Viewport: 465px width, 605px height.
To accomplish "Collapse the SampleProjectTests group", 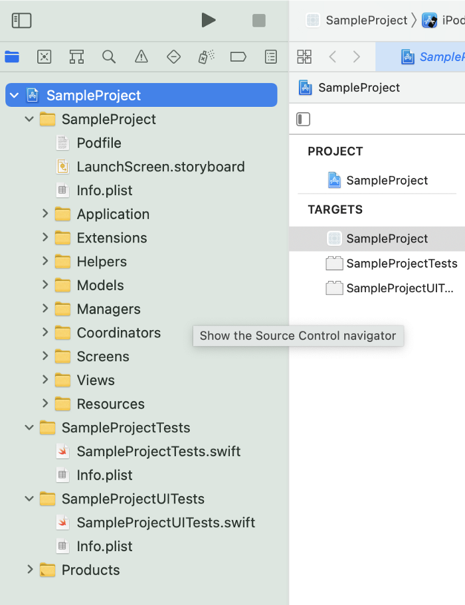I will click(30, 428).
